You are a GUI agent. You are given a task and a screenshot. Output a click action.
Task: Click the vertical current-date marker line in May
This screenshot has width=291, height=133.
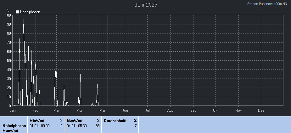[108, 61]
